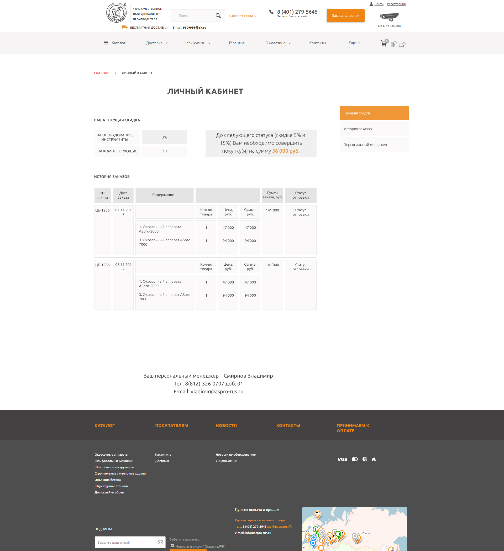
Task: Open Окрасочные аппараты footer link
Action: tap(111, 455)
